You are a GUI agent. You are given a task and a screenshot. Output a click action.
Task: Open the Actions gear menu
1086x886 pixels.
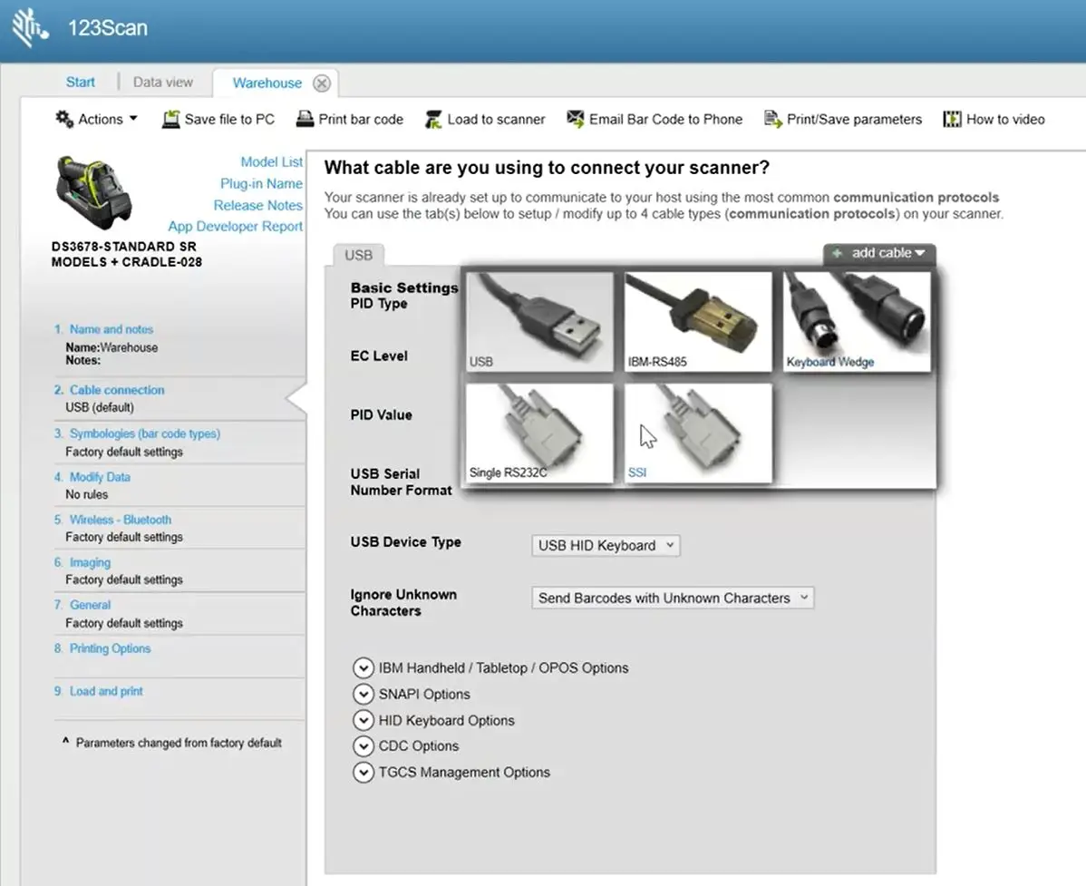[95, 119]
